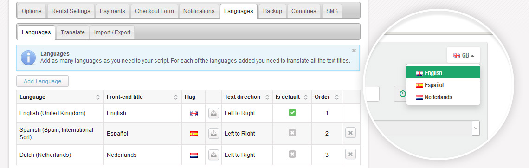Click the Dutch flag in table
Screen dimensions: 529x168
point(194,155)
